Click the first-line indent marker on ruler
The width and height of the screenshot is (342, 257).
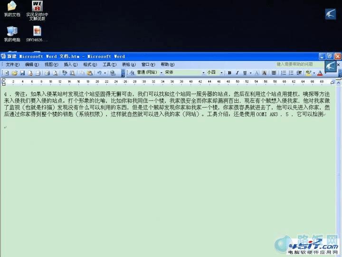point(4,80)
